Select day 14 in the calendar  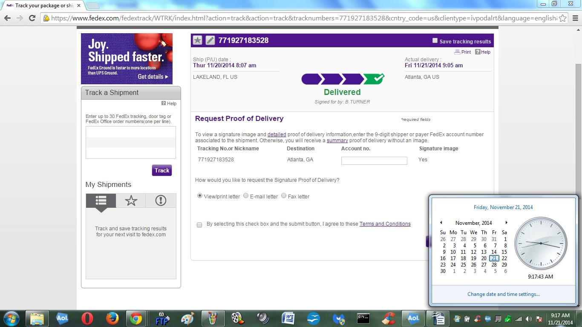[494, 252]
